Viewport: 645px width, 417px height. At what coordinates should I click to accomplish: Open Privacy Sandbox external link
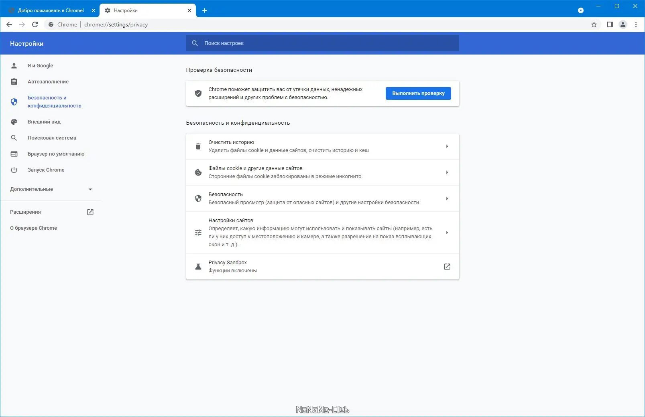[447, 266]
